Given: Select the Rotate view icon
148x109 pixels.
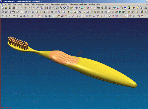Looking at the screenshot, I should pyautogui.click(x=65, y=8).
